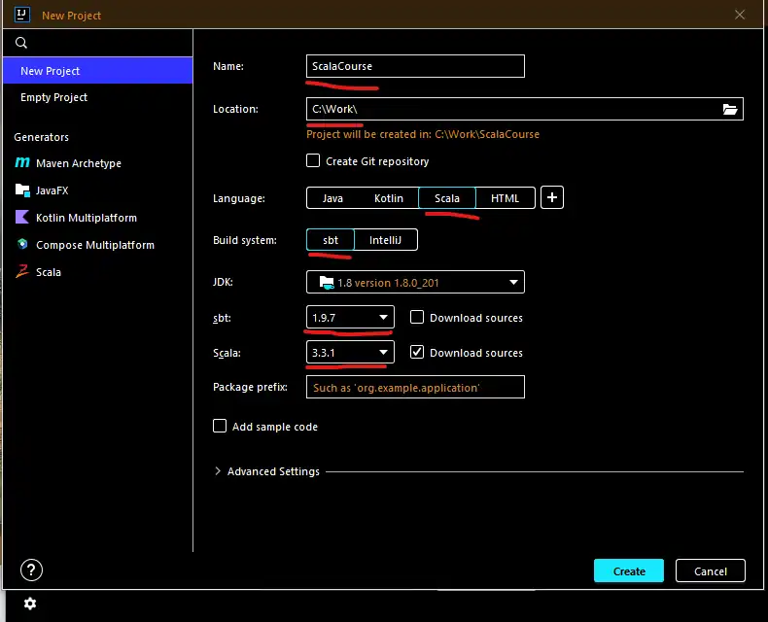The image size is (768, 622).
Task: Open the help question mark button
Action: (31, 570)
